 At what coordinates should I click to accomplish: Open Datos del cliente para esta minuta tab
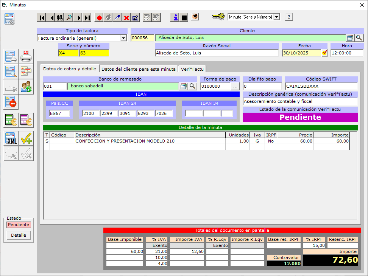tap(139, 69)
